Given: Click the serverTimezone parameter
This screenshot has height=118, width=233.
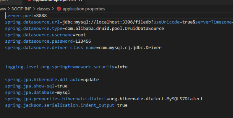Looking at the screenshot, I should pyautogui.click(x=213, y=22).
